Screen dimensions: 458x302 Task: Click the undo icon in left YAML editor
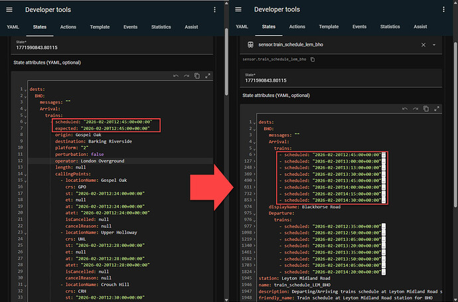(176, 77)
